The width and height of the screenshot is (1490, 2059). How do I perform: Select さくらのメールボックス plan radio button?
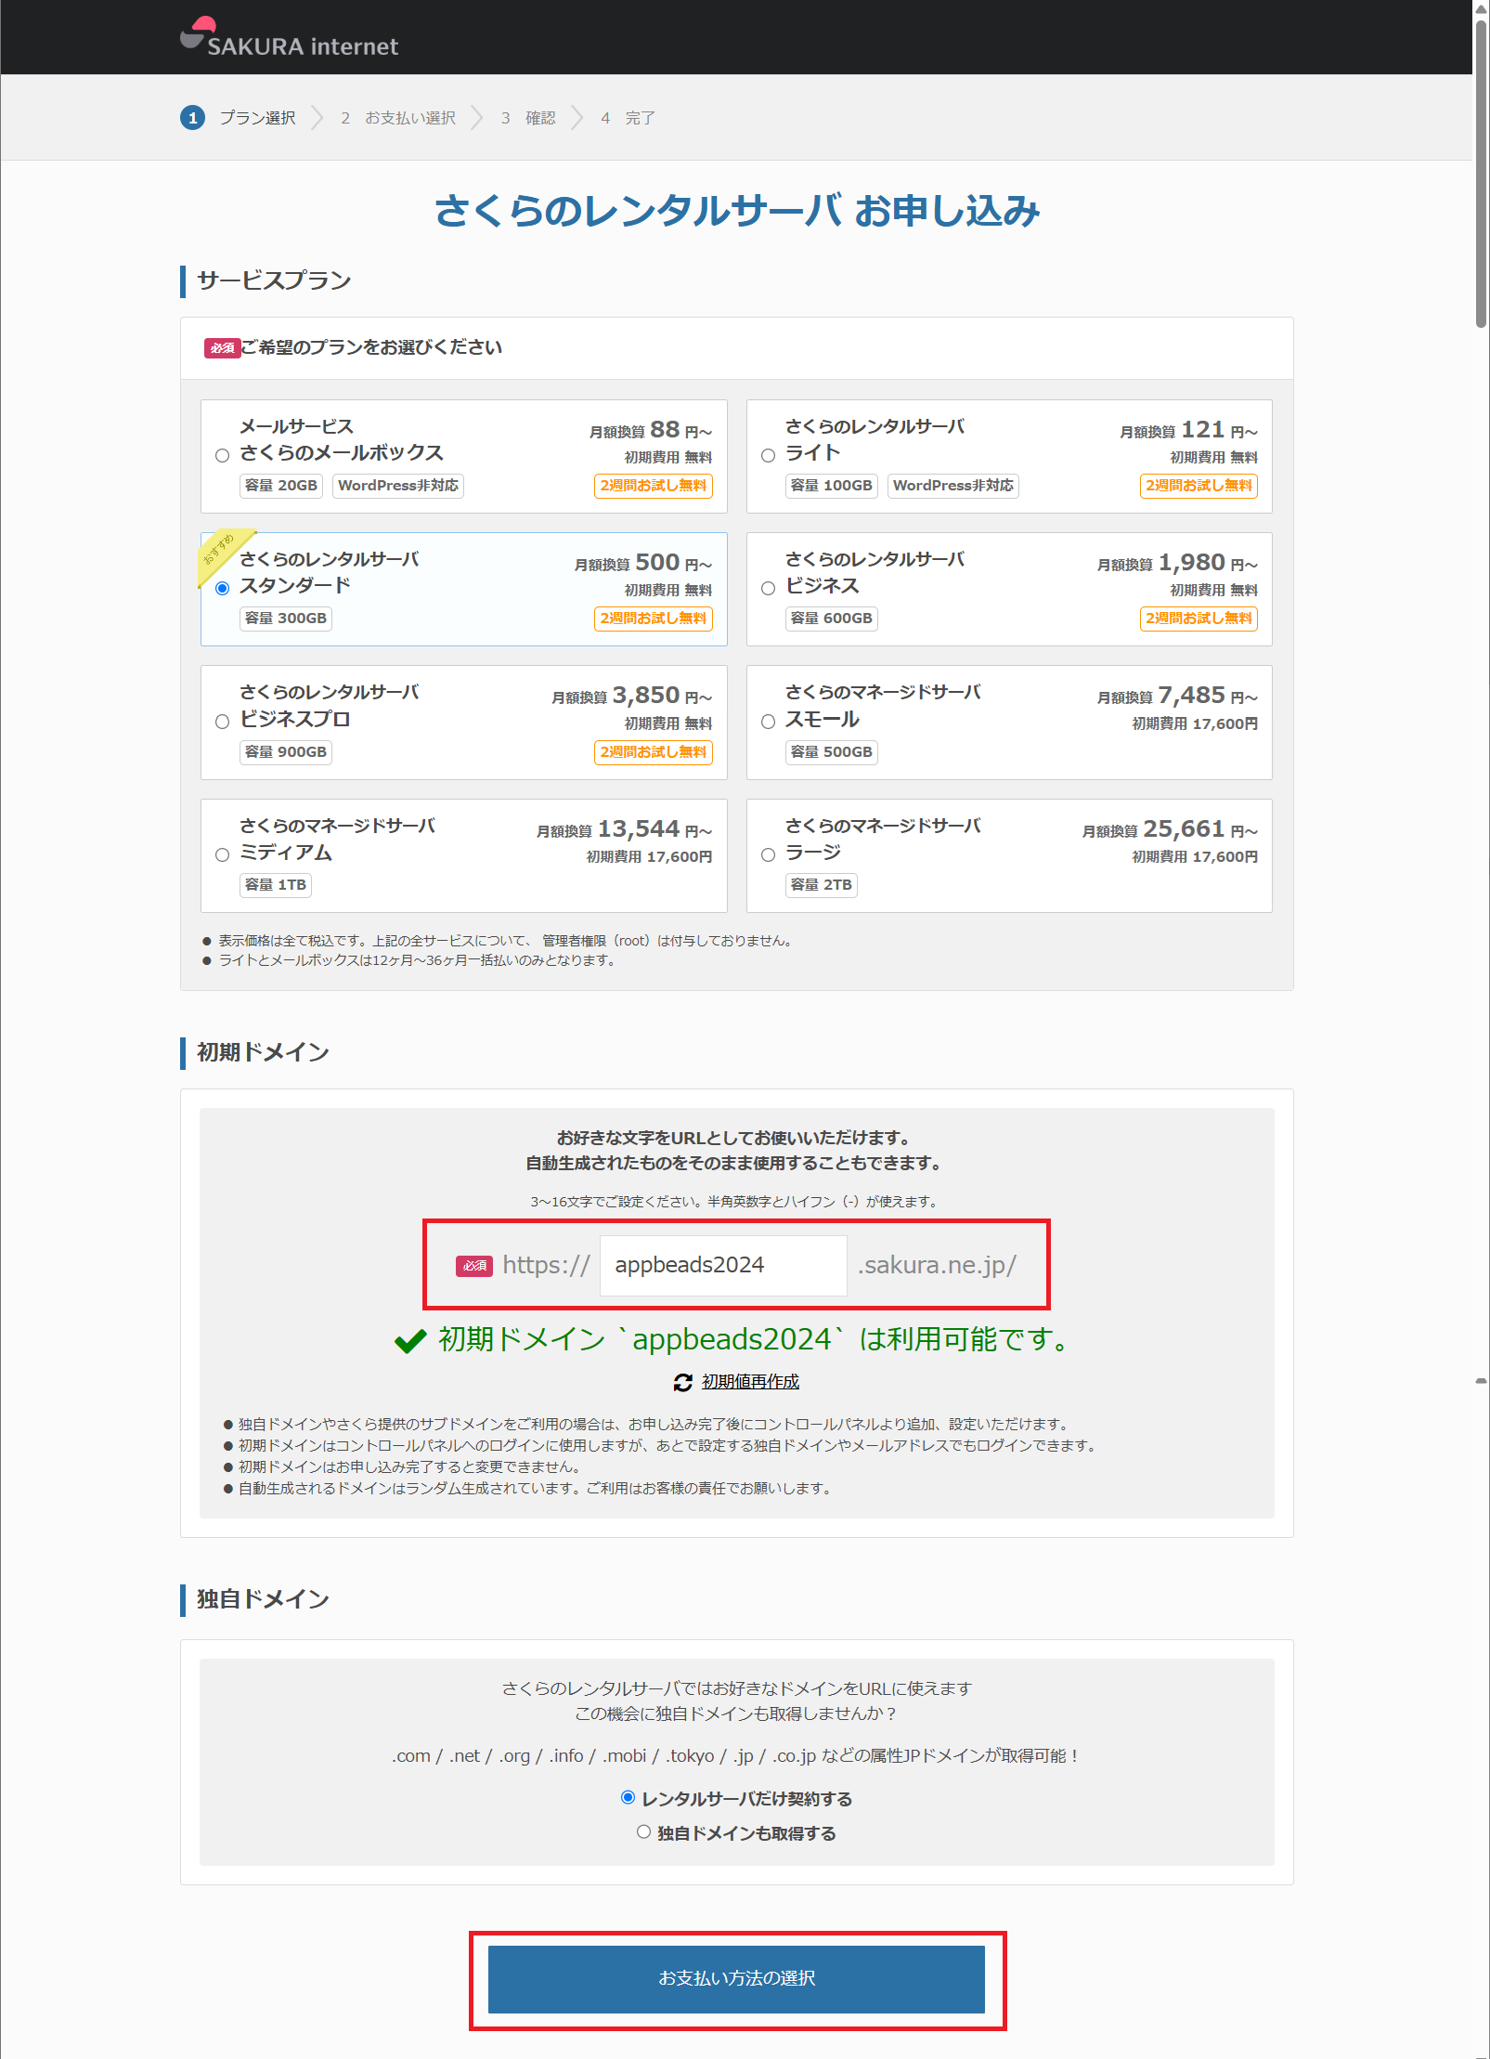(x=222, y=455)
